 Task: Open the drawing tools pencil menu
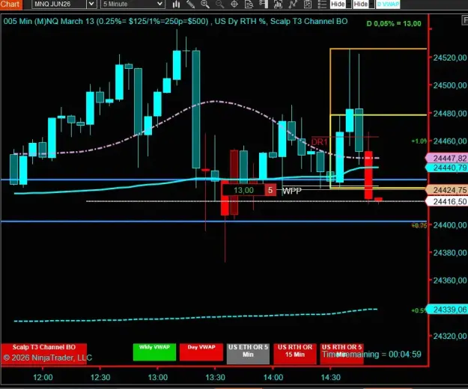coord(190,4)
